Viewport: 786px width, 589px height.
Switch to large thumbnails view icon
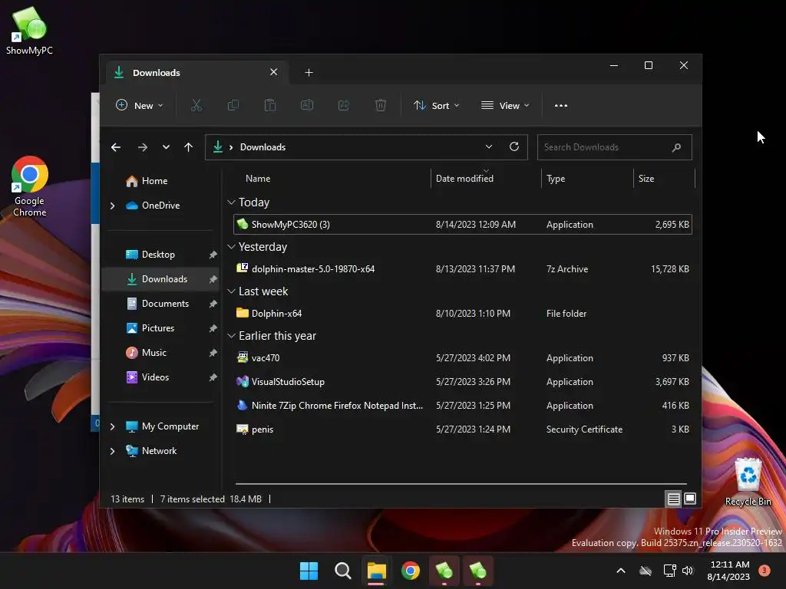click(690, 499)
